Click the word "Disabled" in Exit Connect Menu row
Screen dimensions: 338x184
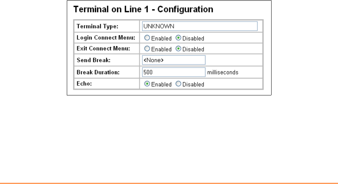pyautogui.click(x=193, y=49)
